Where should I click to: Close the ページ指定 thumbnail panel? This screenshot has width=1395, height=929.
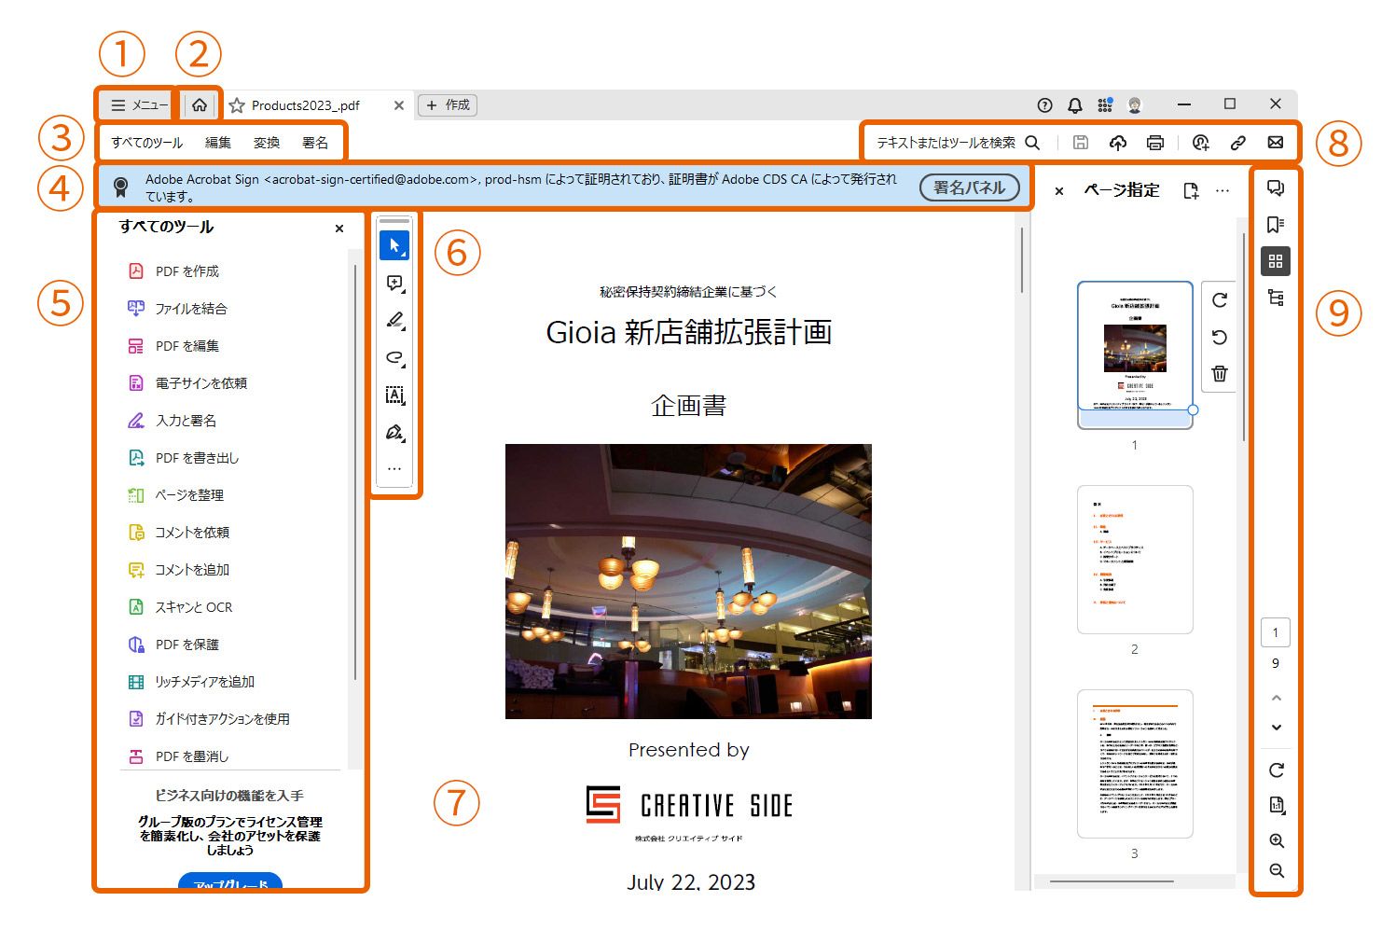pyautogui.click(x=1059, y=191)
